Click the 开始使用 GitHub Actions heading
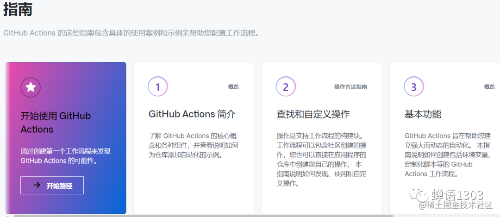The height and width of the screenshot is (217, 500). (x=56, y=122)
